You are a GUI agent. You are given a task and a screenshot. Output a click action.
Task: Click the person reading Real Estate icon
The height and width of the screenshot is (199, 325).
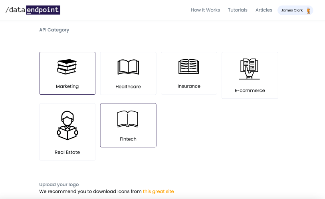pos(67,125)
